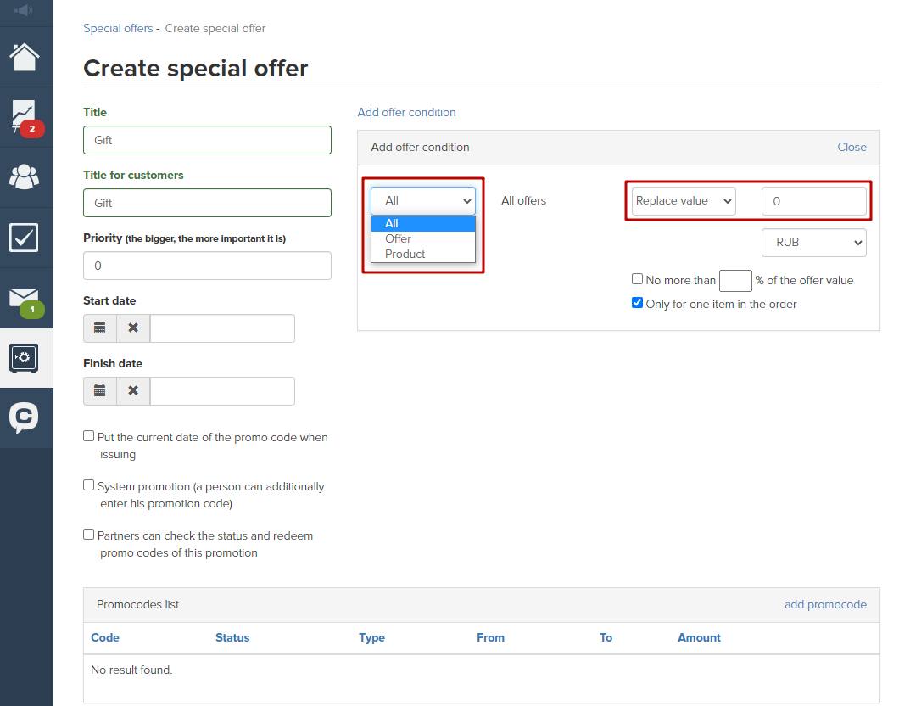Open the sales chart sidebar icon

(24, 118)
